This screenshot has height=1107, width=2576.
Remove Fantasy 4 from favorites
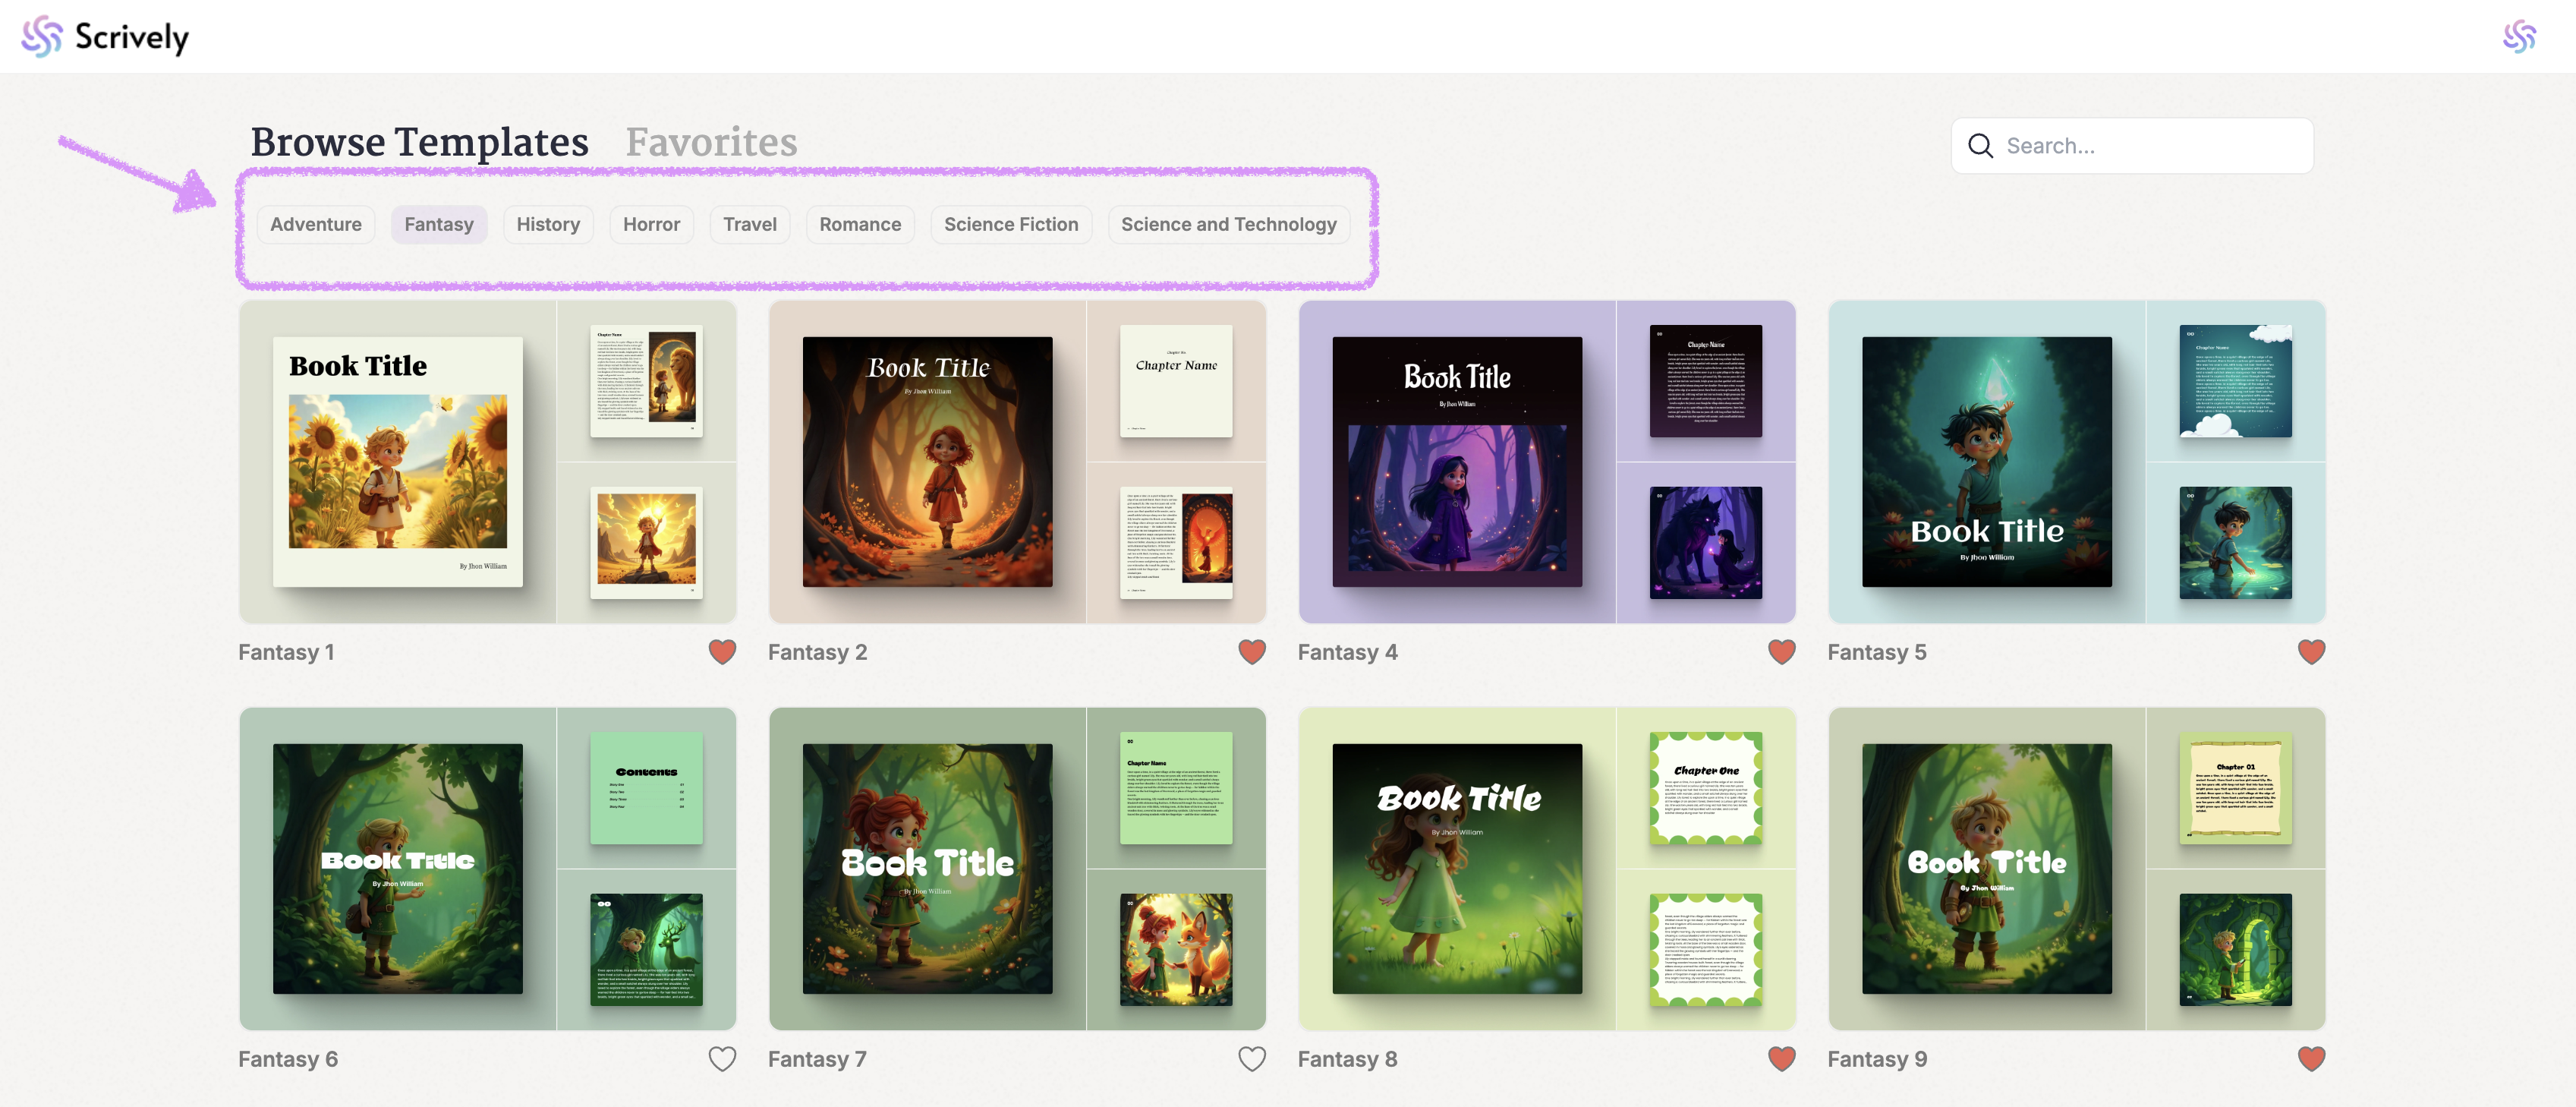[x=1781, y=652]
